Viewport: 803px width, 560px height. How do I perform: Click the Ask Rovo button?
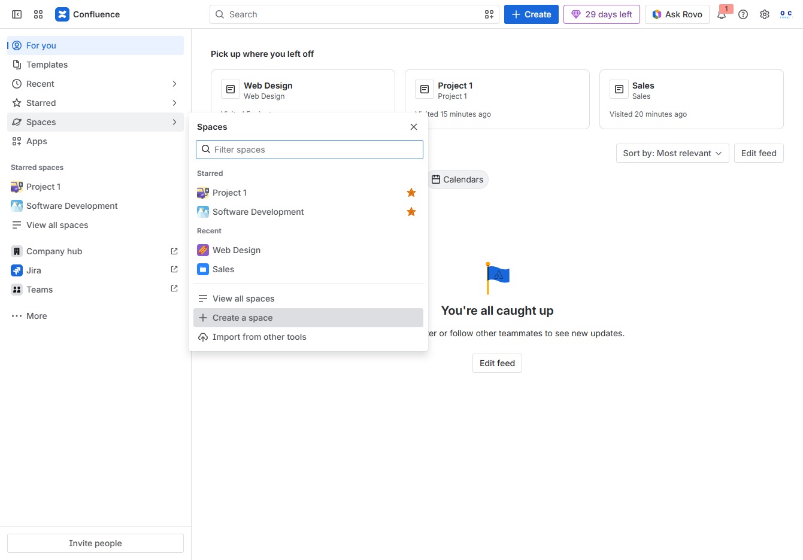point(677,14)
